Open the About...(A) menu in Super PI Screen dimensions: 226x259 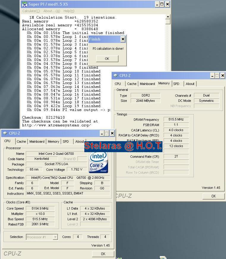tap(52, 11)
